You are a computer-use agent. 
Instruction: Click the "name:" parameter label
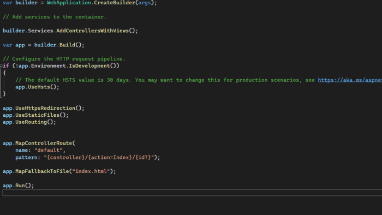coord(23,150)
